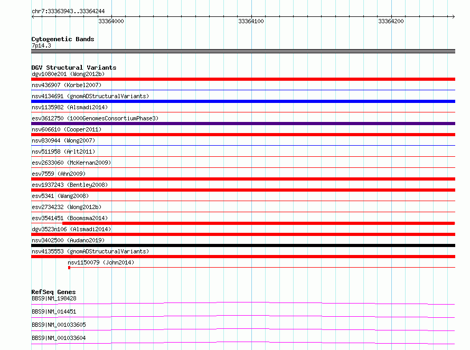Click the left arrow on the ruler

pos(33,17)
